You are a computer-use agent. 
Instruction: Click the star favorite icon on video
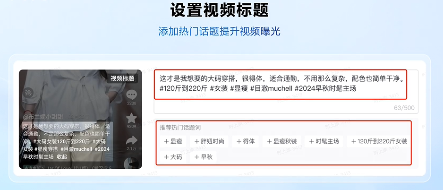[131, 118]
